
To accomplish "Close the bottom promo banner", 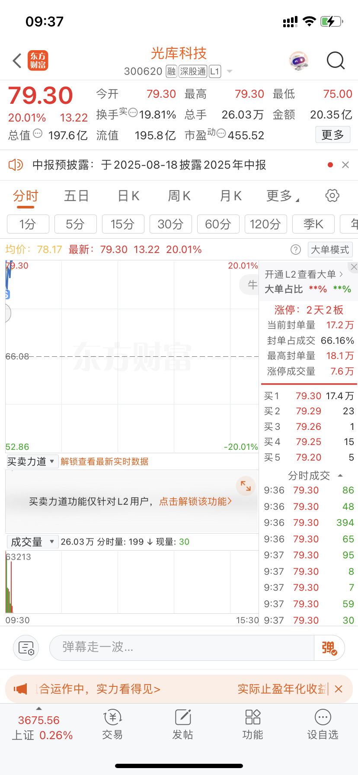I will click(339, 689).
